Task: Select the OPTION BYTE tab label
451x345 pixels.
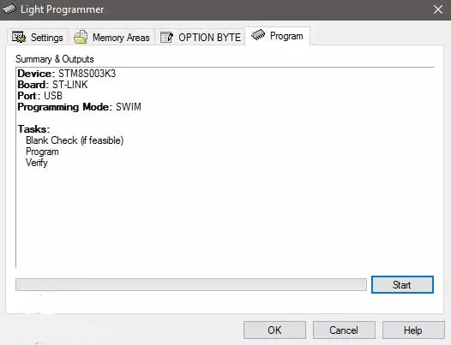Action: 210,38
